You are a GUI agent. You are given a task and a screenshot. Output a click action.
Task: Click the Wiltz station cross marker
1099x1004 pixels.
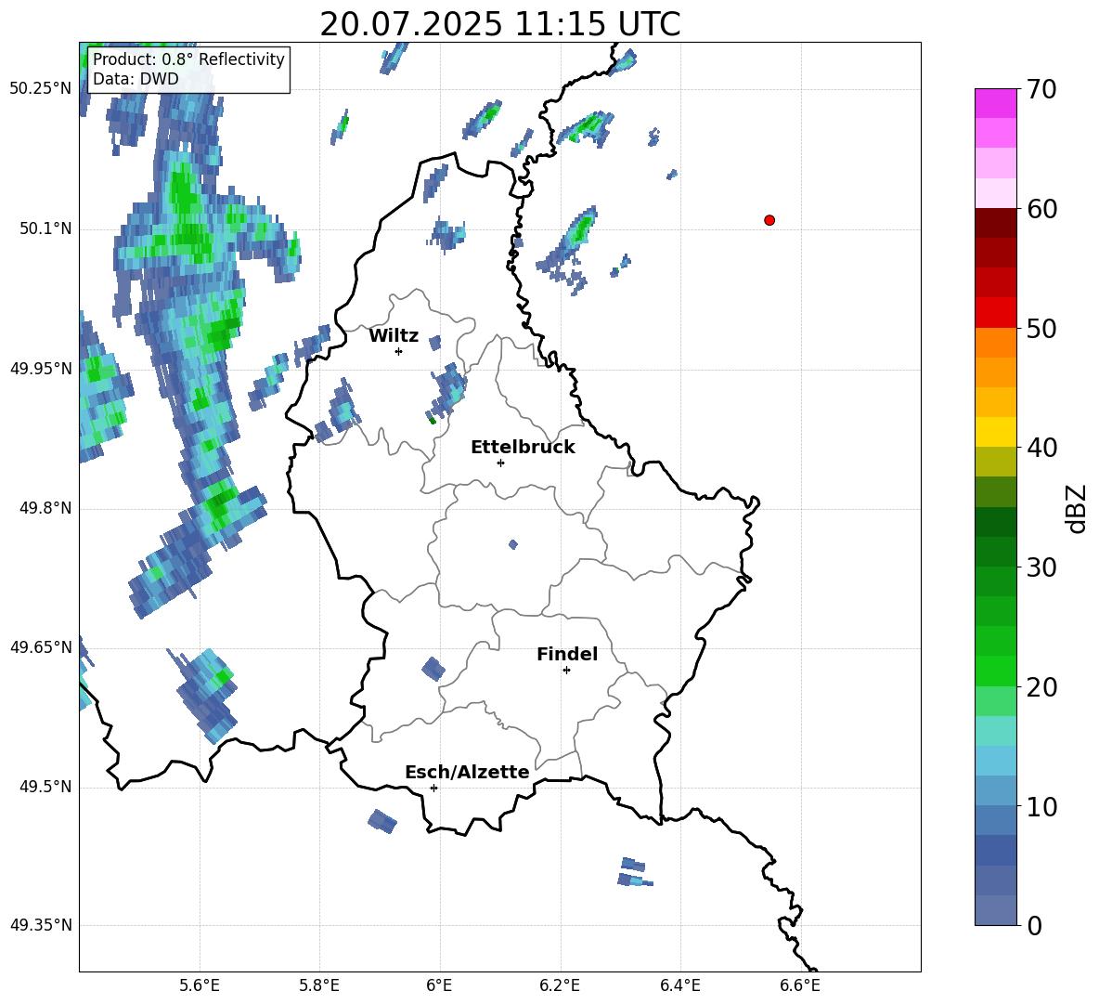(x=399, y=351)
